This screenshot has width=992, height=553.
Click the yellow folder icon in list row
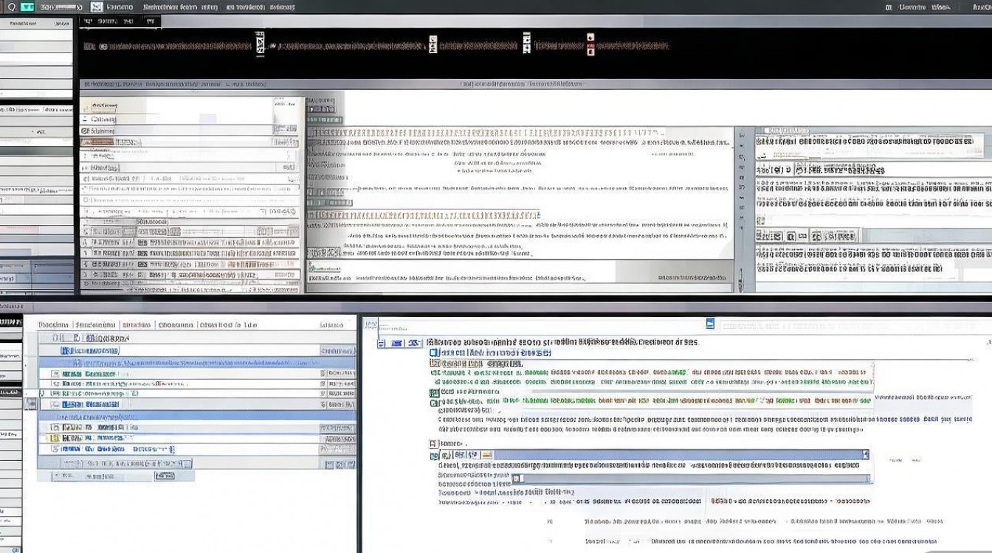54,438
